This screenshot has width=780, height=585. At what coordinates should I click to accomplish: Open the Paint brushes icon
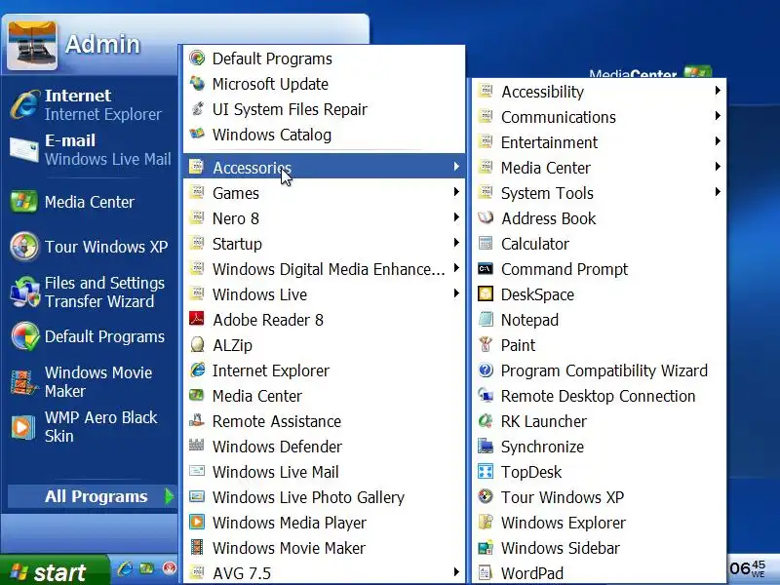[486, 345]
